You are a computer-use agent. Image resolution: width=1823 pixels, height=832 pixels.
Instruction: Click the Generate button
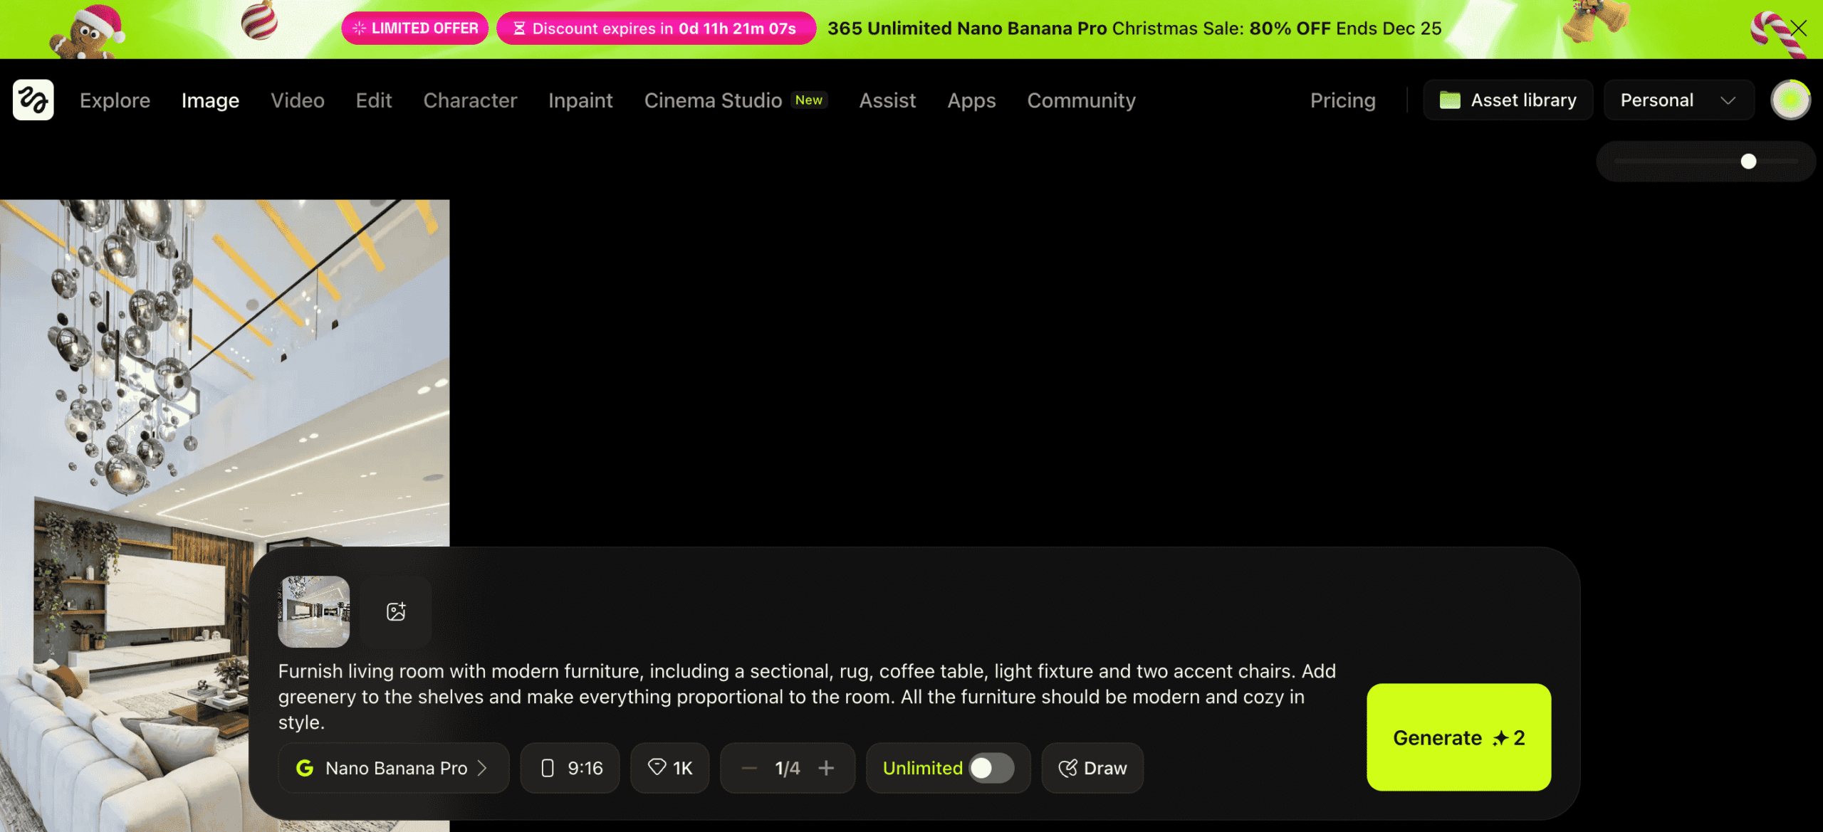click(x=1458, y=737)
